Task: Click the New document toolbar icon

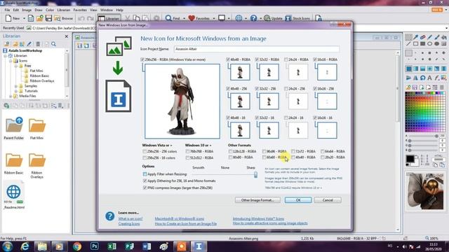Action: pyautogui.click(x=8, y=18)
